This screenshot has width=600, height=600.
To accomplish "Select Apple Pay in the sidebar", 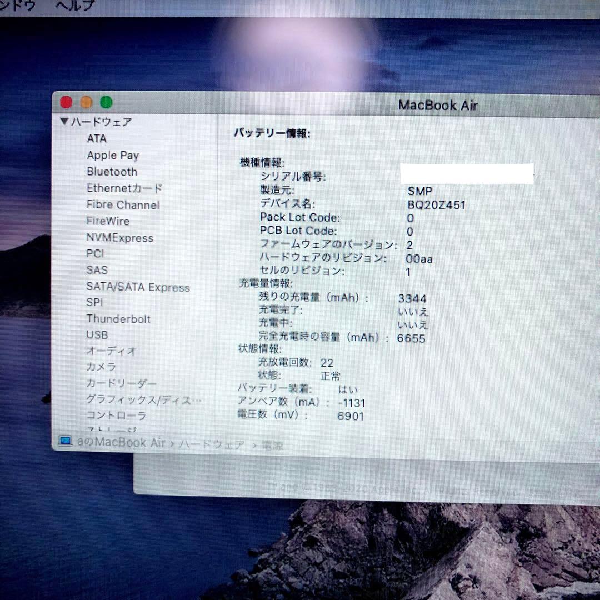I will (x=113, y=155).
